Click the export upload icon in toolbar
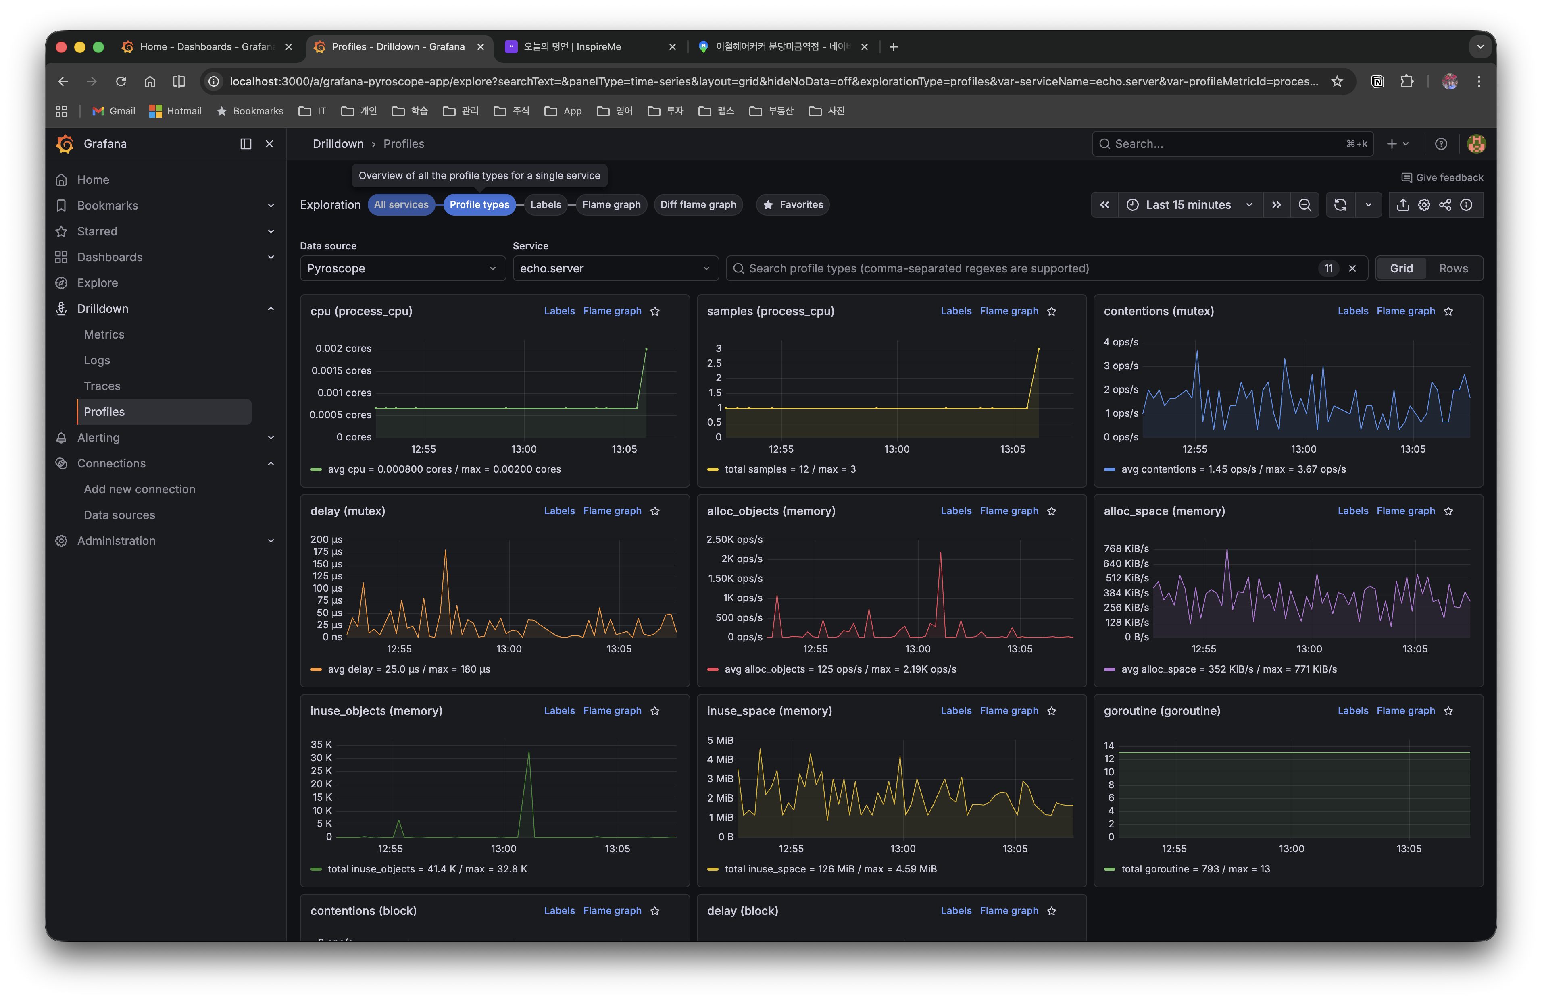The width and height of the screenshot is (1542, 1001). point(1403,205)
